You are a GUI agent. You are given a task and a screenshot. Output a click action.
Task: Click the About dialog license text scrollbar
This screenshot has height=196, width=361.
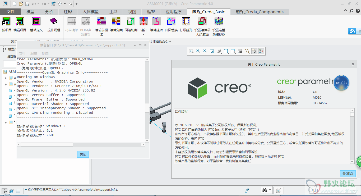(x=352, y=136)
